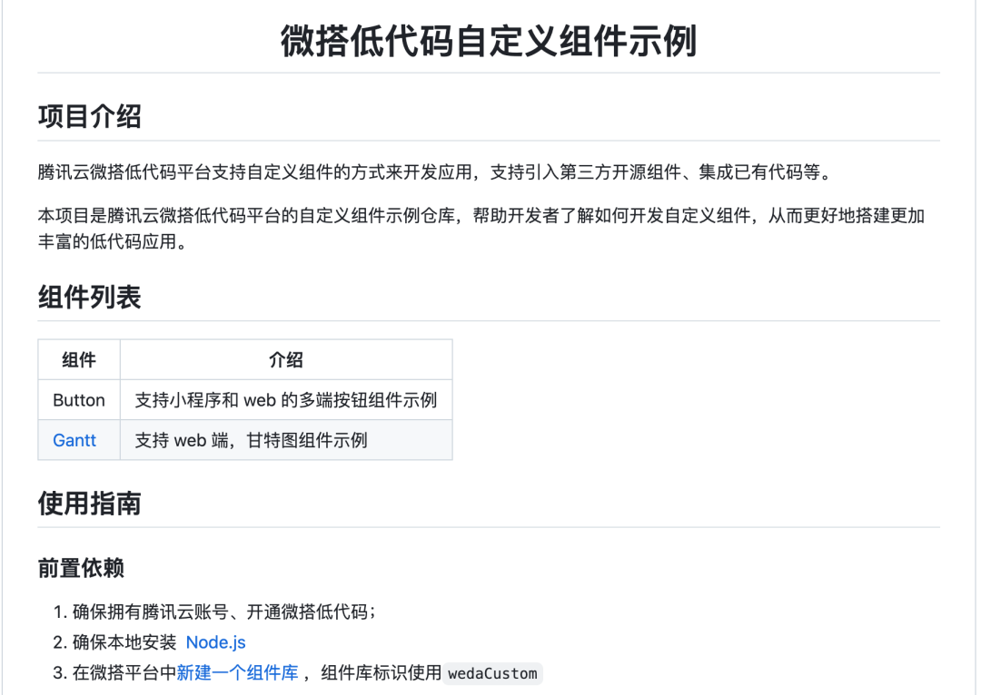Click the paragraph starting with 腾讯云微搭低代码平台支持
The height and width of the screenshot is (695, 981).
tap(434, 171)
